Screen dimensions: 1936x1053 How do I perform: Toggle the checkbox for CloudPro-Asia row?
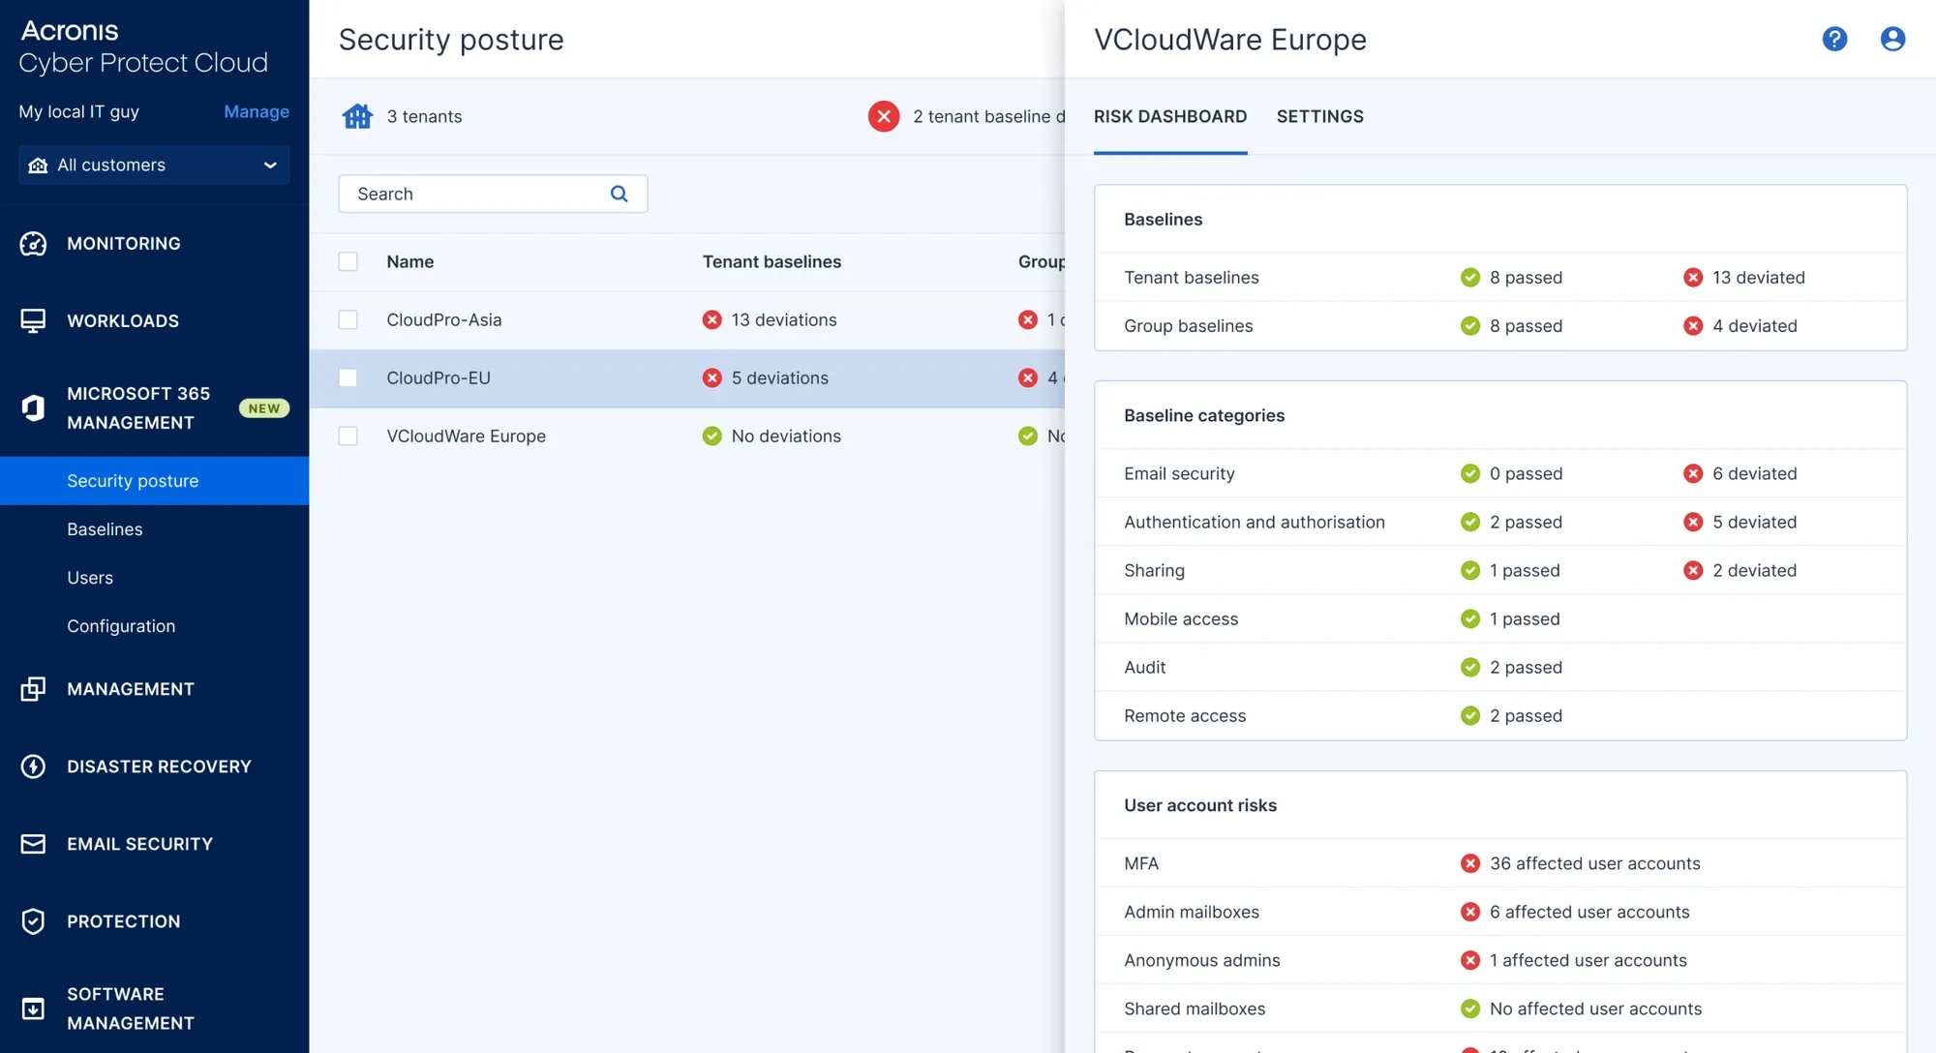tap(348, 319)
